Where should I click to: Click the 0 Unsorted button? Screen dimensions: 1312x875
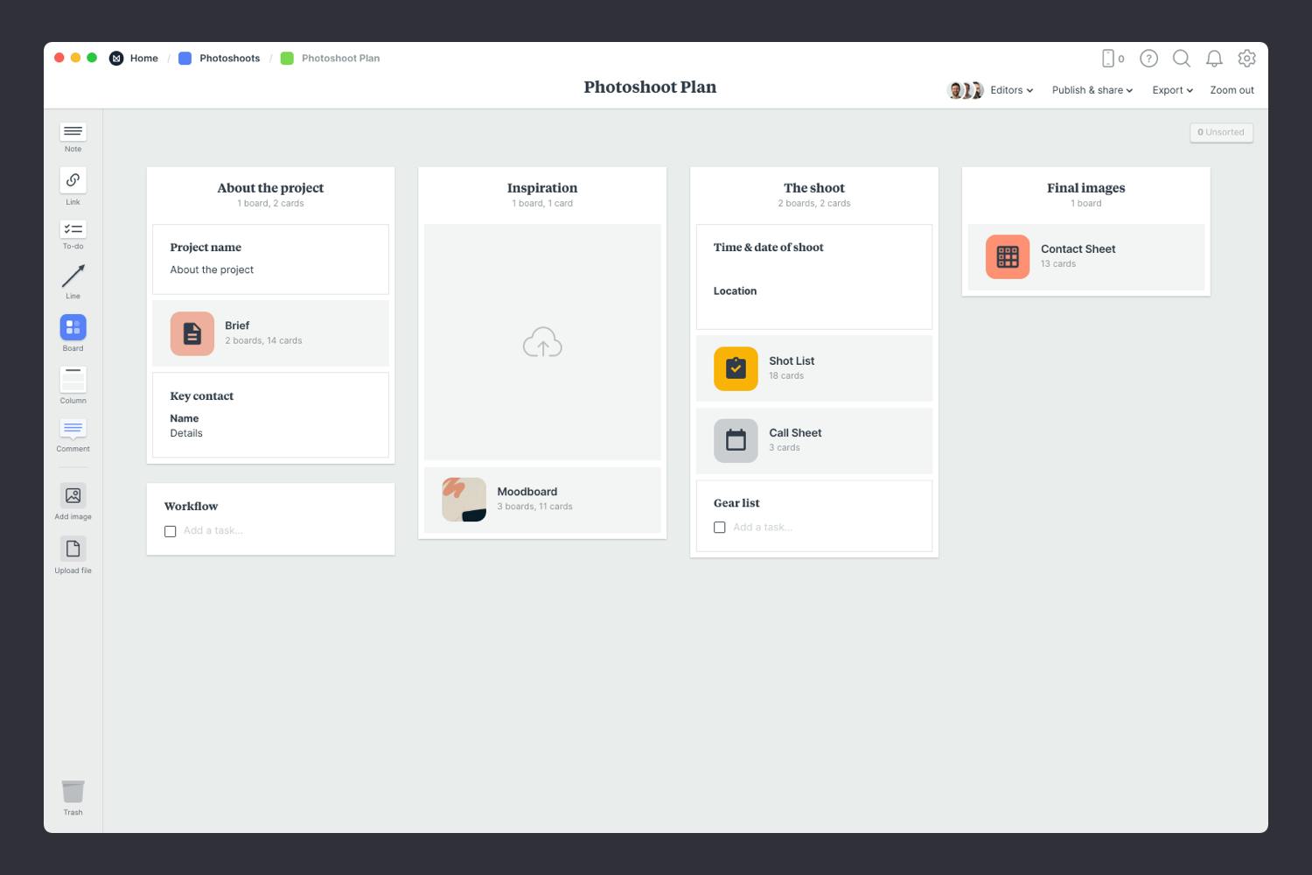pyautogui.click(x=1221, y=132)
